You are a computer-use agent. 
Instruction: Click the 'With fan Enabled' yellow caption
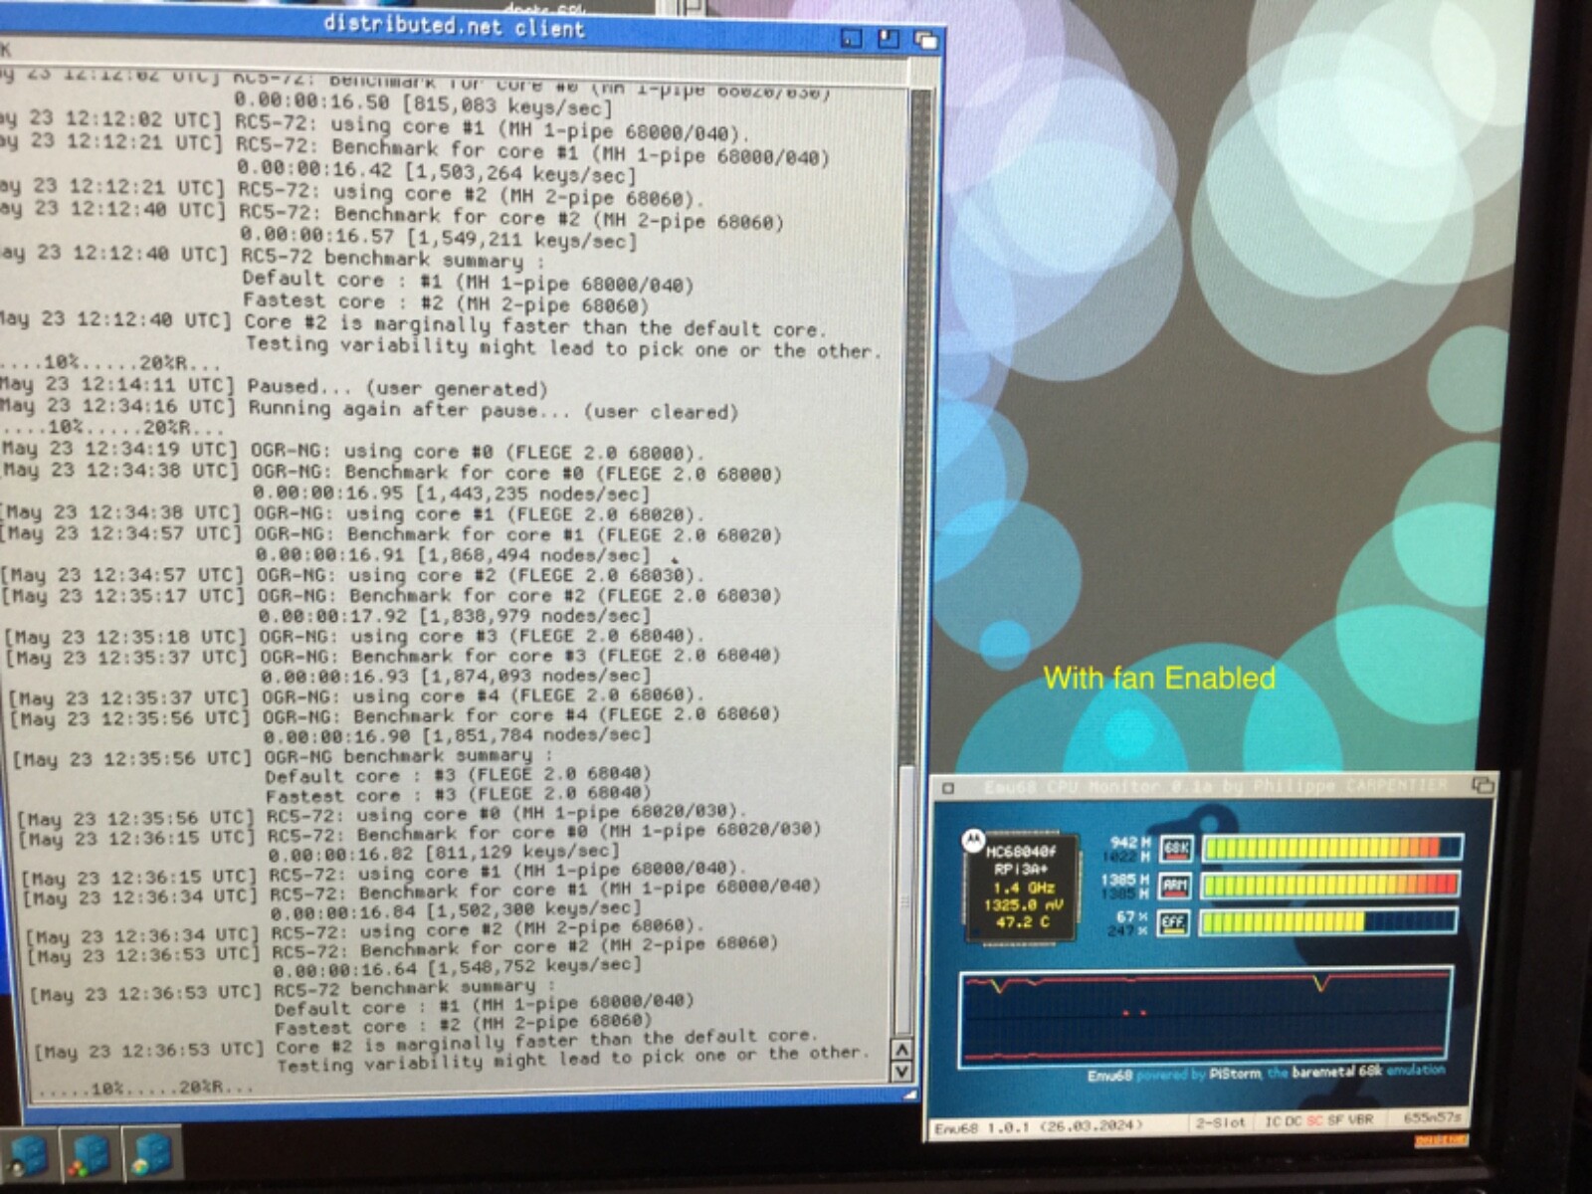1159,679
